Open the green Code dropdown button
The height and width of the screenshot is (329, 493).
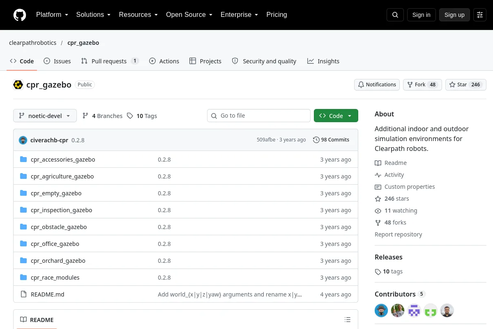click(x=336, y=116)
